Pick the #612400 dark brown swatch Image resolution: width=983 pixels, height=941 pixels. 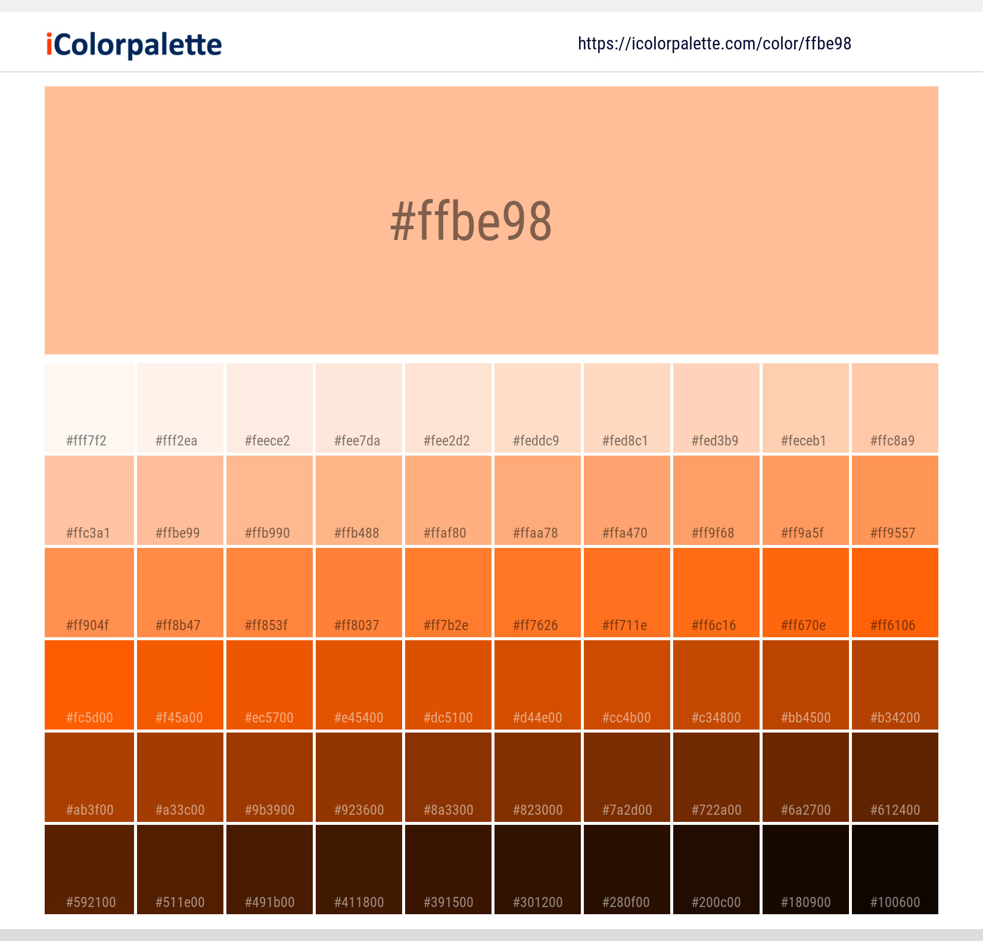tap(895, 777)
